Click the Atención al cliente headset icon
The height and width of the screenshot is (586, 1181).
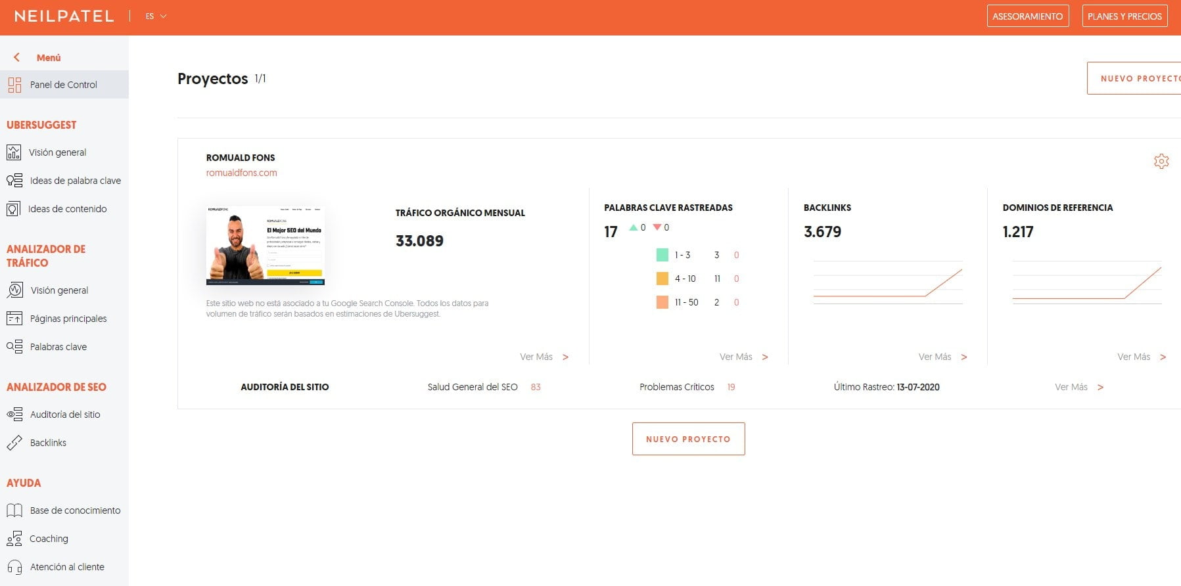(14, 567)
